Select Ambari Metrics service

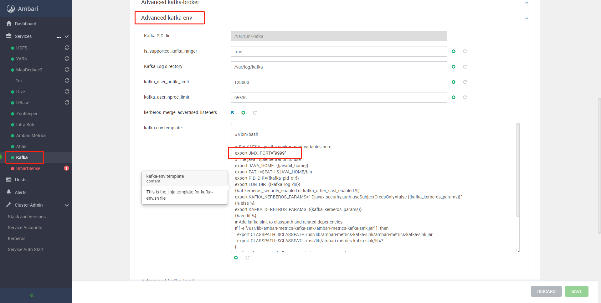click(x=31, y=136)
